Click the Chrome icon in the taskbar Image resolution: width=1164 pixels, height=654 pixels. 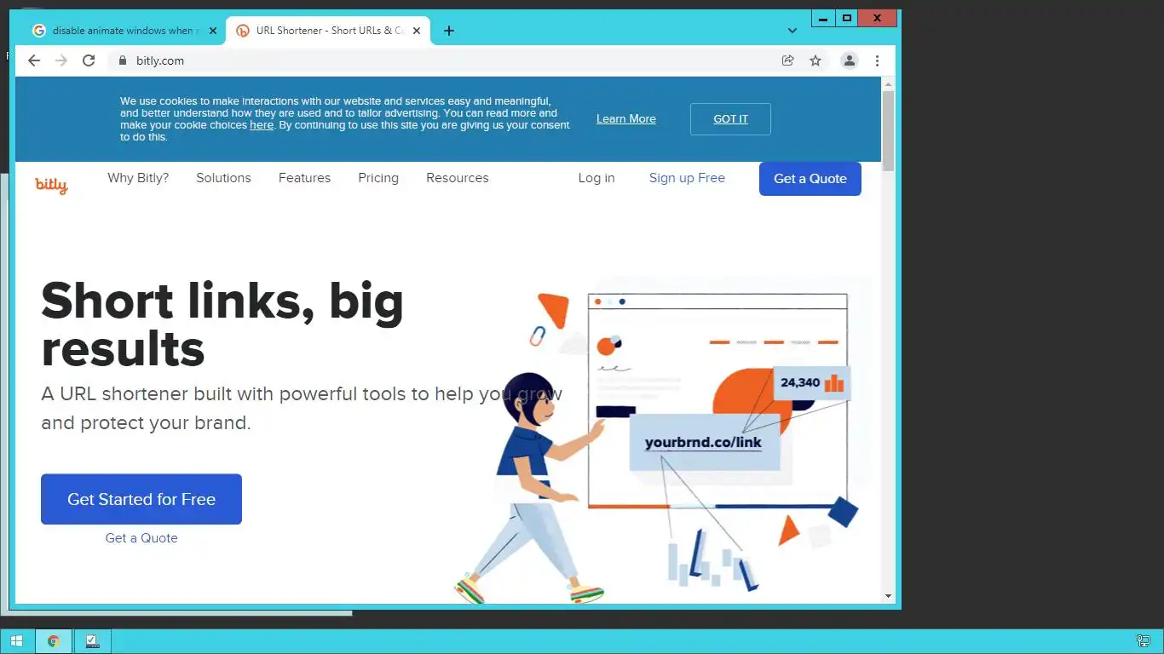click(x=54, y=641)
